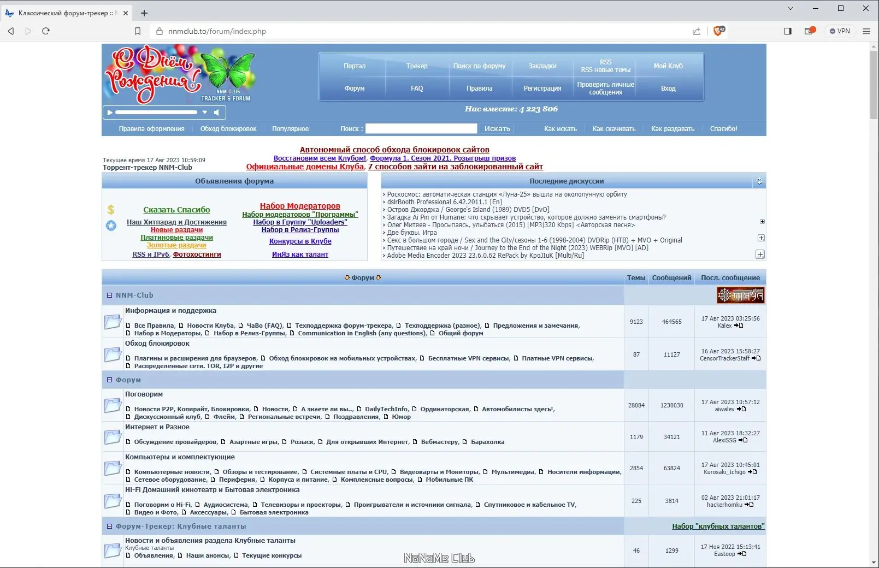Click folder icon for Интернет и Разное
879x568 pixels.
click(113, 437)
